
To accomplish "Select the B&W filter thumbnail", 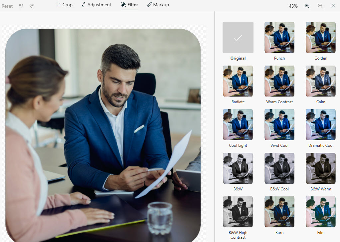I will [238, 168].
